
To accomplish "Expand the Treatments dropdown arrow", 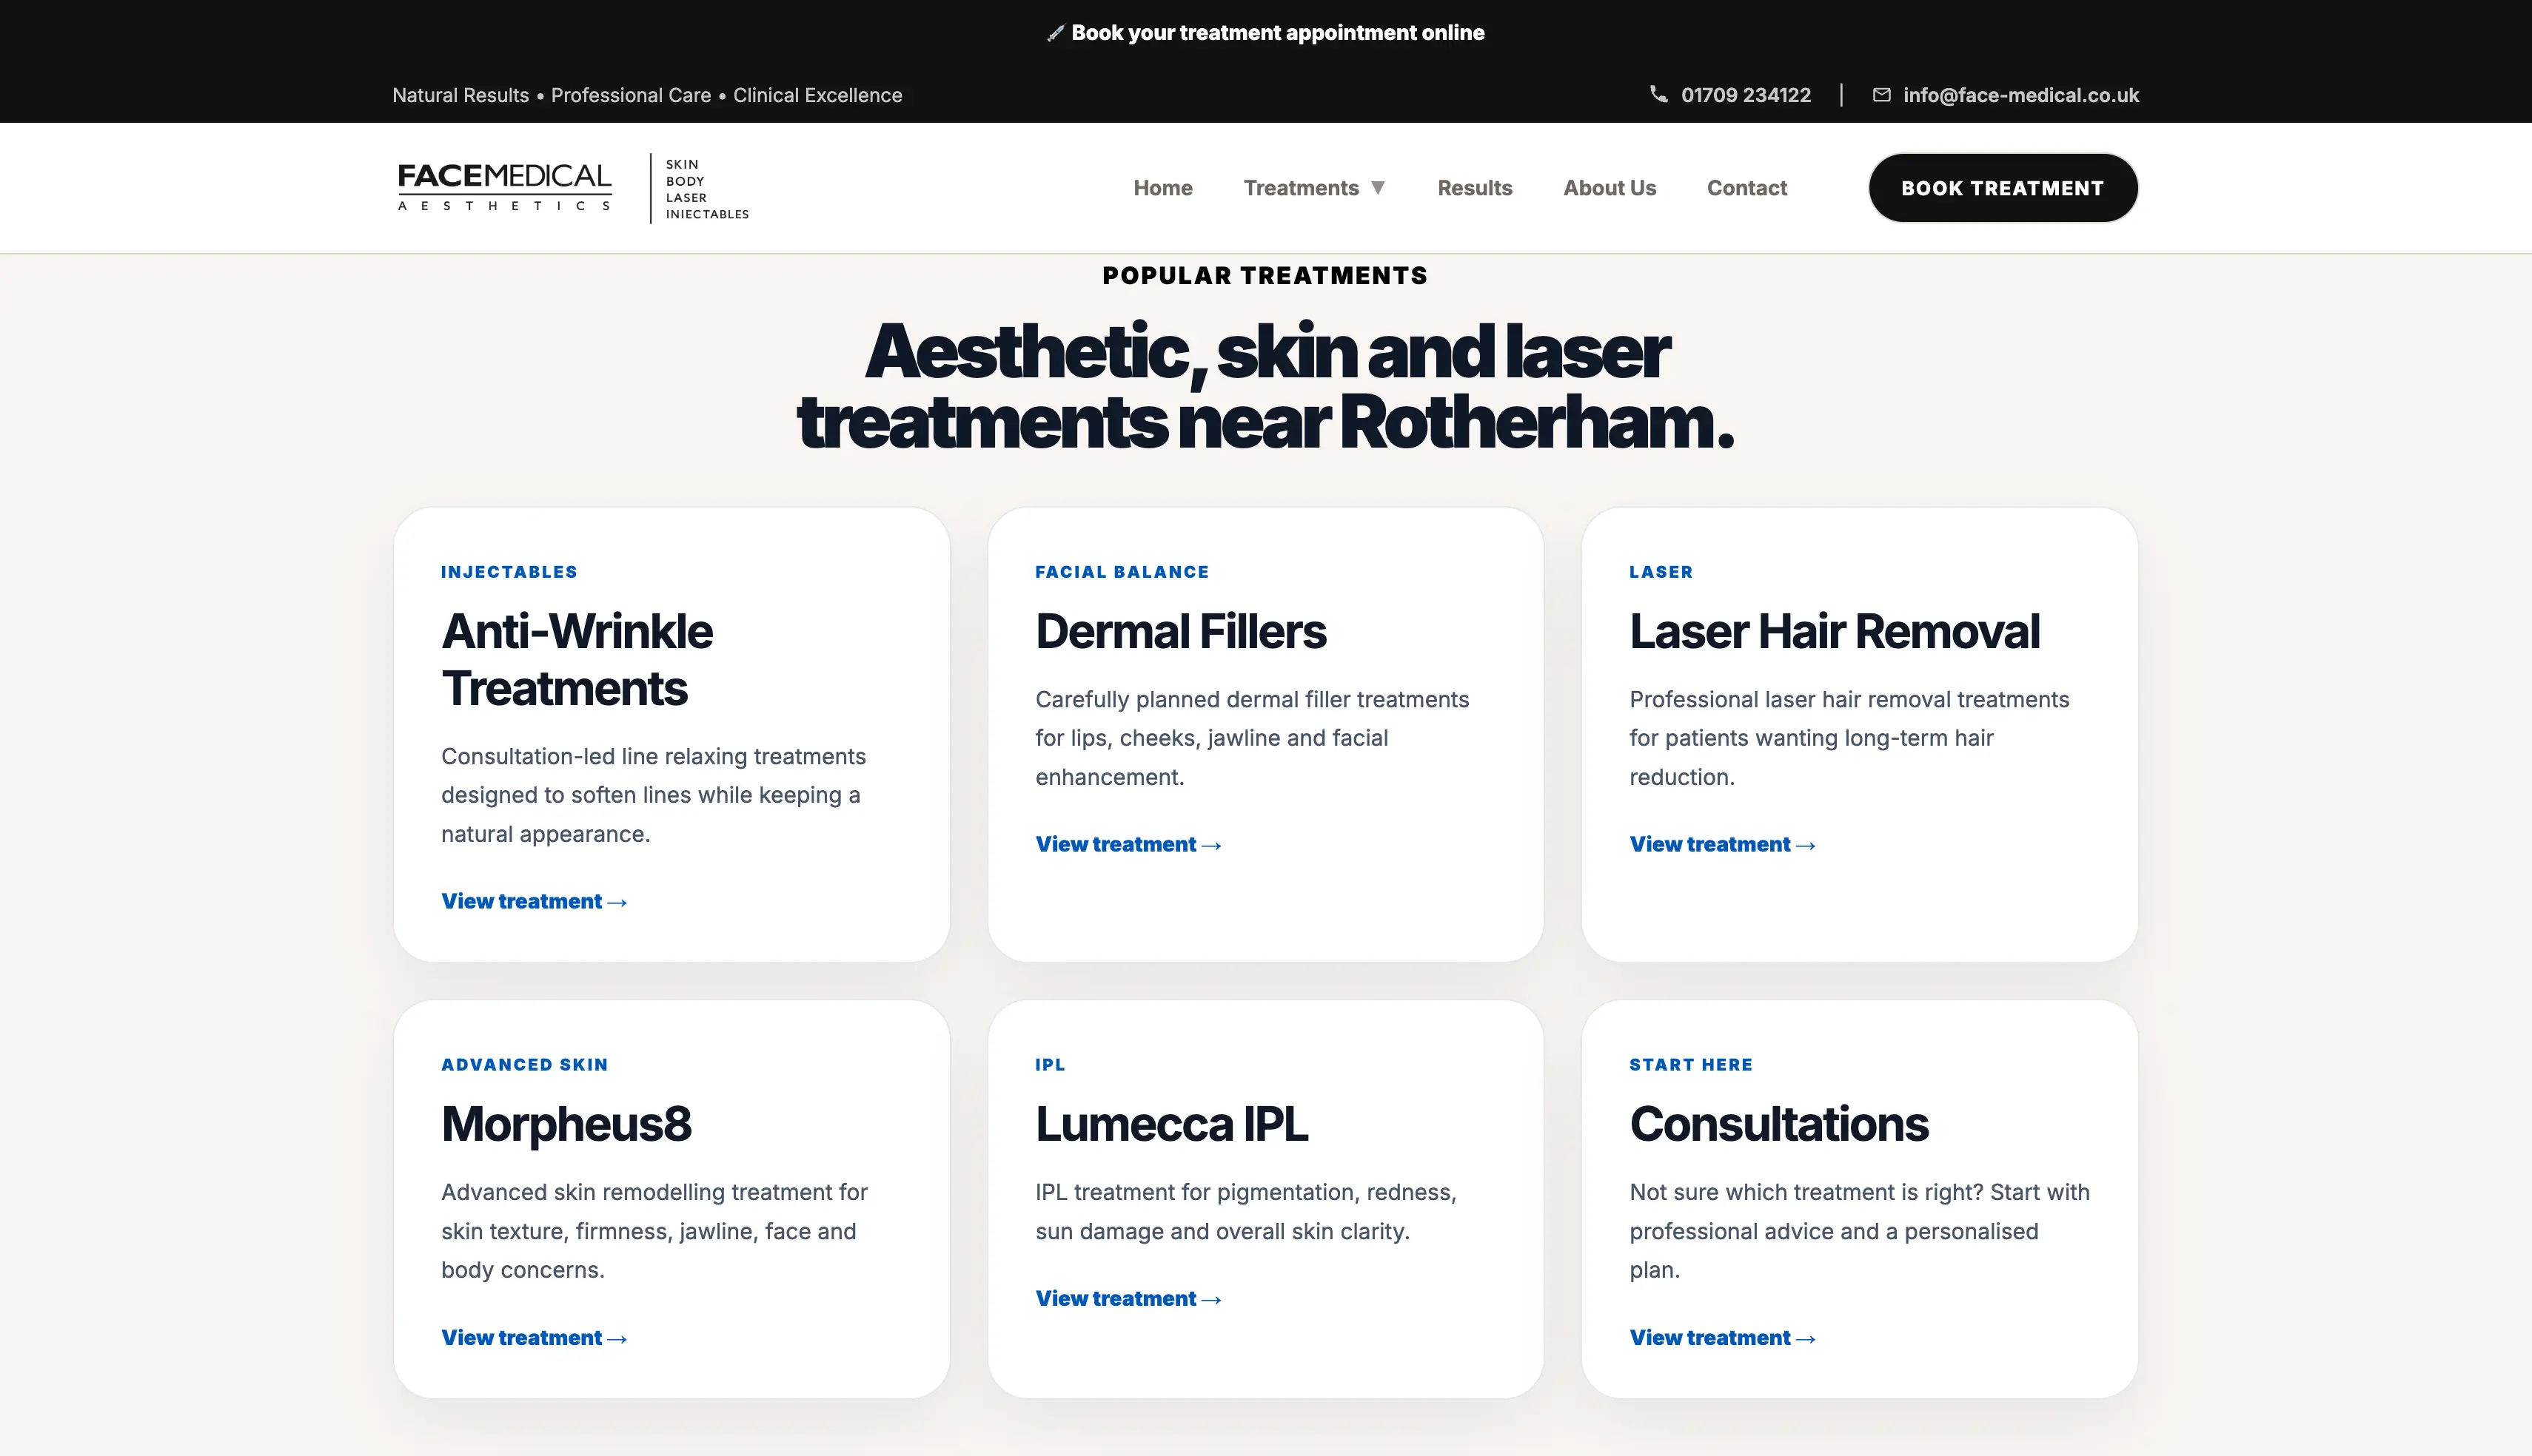I will click(x=1378, y=188).
